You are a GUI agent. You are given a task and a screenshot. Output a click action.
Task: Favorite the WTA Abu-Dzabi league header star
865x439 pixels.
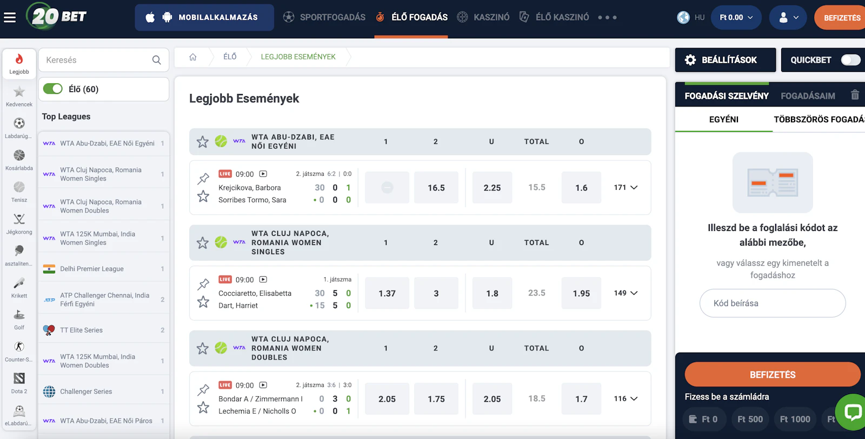[203, 142]
